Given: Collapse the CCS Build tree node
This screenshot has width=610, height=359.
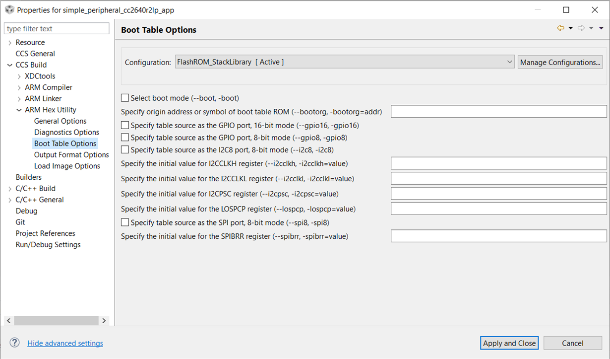Looking at the screenshot, I should 9,65.
